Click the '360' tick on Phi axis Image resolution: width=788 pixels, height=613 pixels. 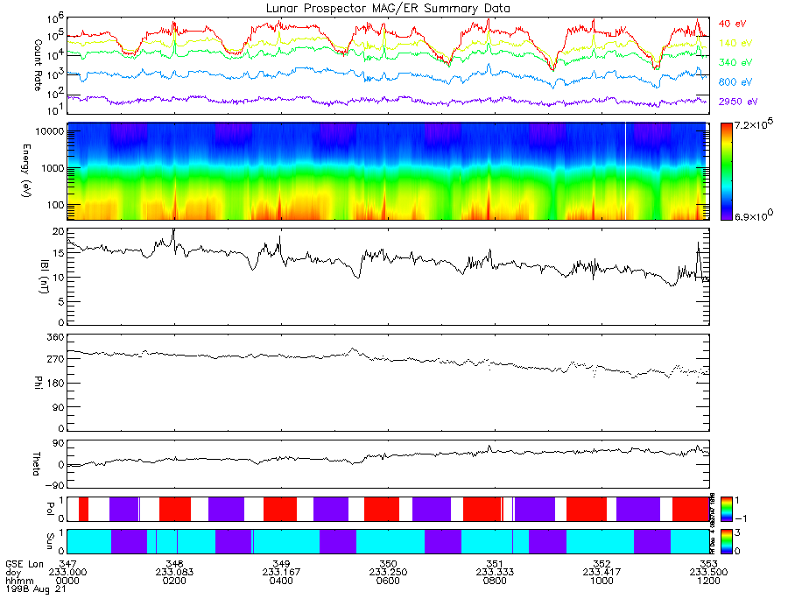click(56, 337)
